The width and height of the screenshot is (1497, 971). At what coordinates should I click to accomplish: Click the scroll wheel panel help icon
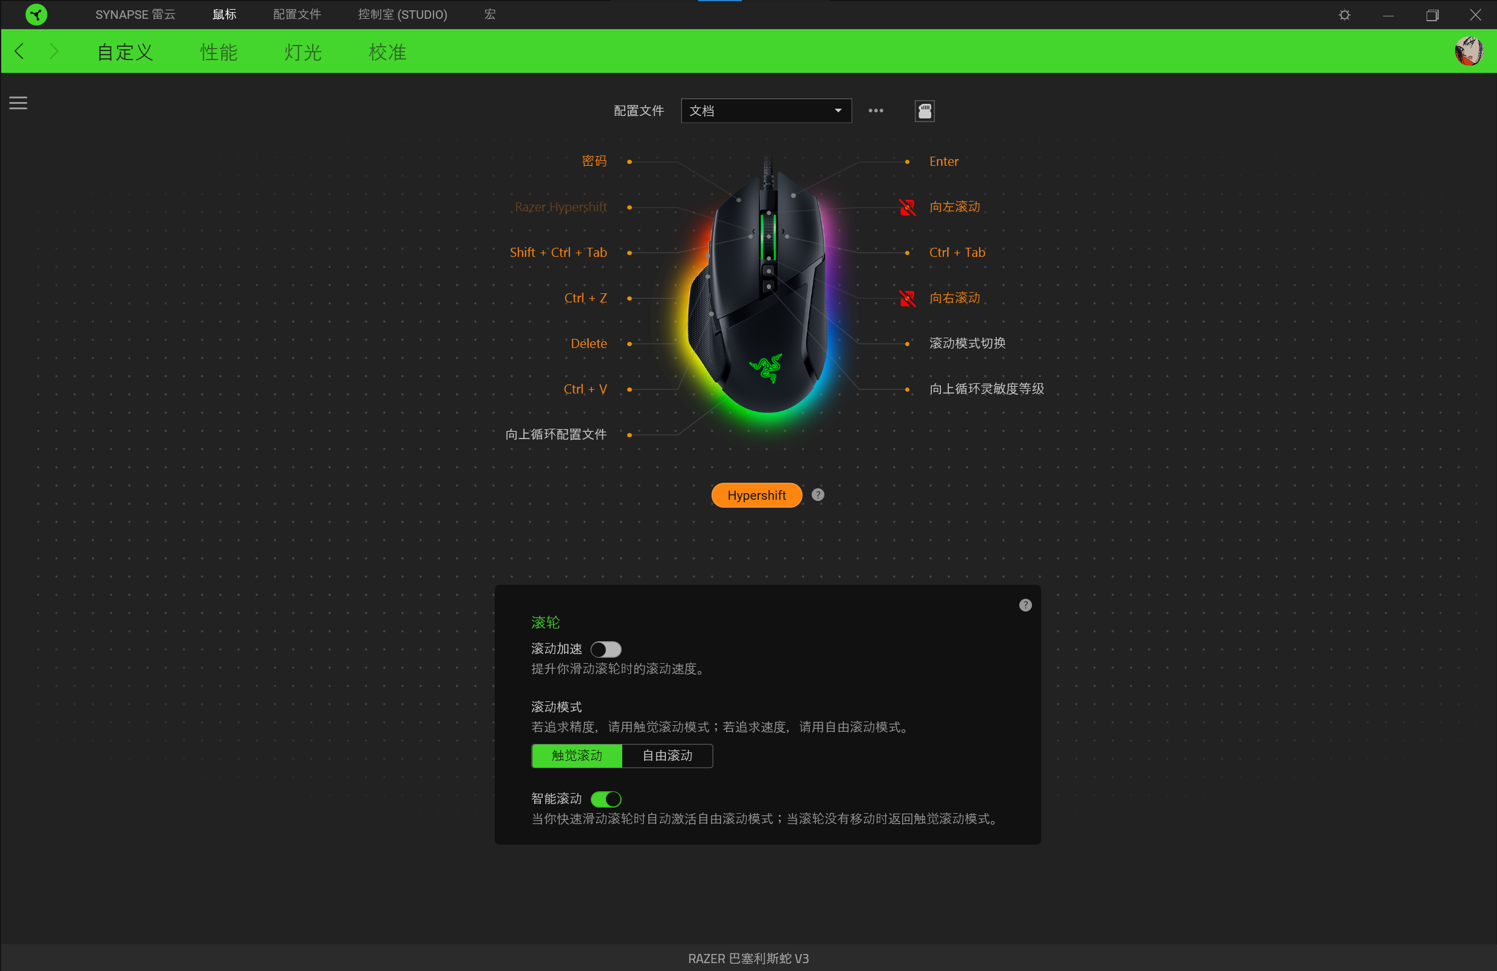[x=1025, y=605]
